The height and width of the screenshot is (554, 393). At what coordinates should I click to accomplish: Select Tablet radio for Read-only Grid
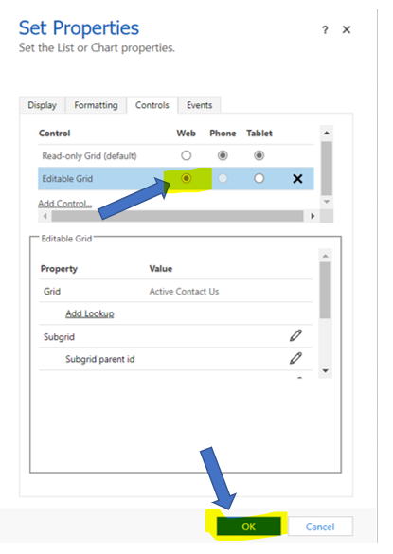coord(259,155)
